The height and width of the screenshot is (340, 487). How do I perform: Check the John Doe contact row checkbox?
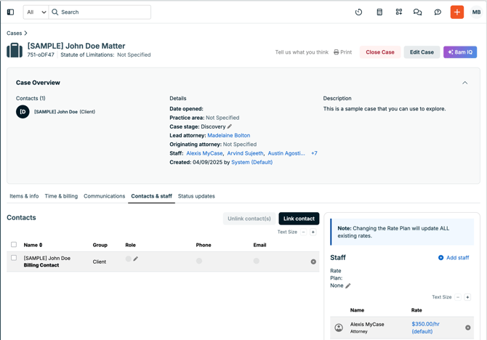(14, 258)
